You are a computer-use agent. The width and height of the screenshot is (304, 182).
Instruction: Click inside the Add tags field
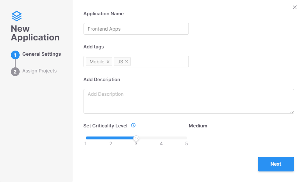click(x=159, y=62)
